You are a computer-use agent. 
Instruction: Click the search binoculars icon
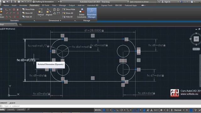coord(159,2)
